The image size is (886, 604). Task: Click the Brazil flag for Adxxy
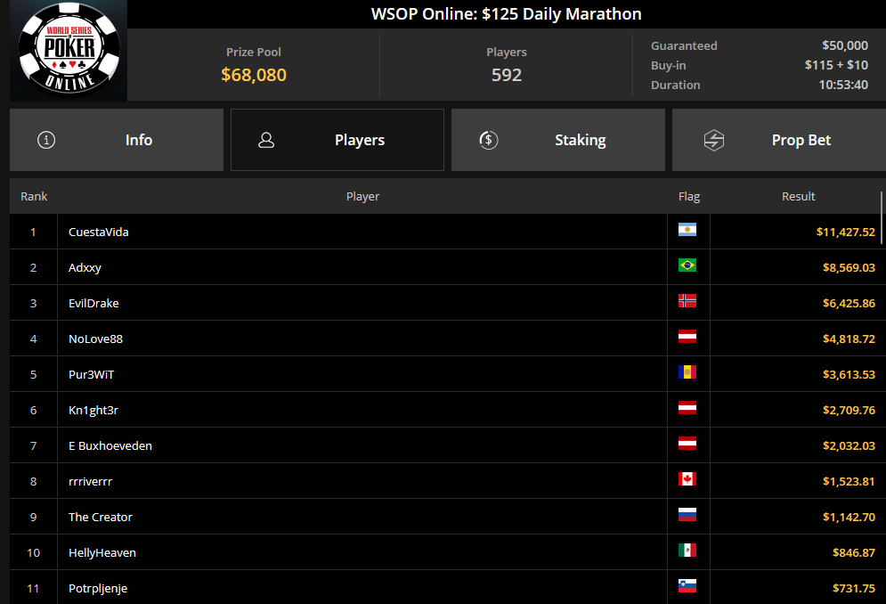click(687, 265)
